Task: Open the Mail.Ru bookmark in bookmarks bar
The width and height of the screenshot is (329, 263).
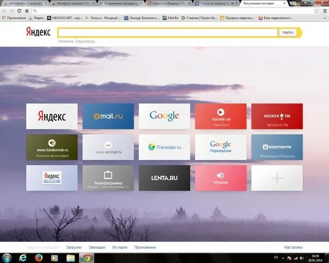Action: (x=171, y=18)
